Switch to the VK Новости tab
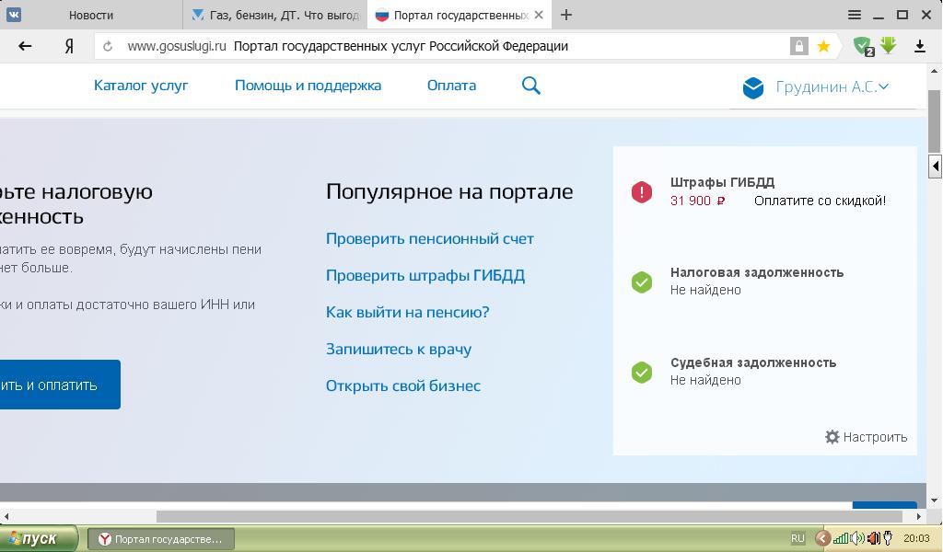 pyautogui.click(x=91, y=15)
